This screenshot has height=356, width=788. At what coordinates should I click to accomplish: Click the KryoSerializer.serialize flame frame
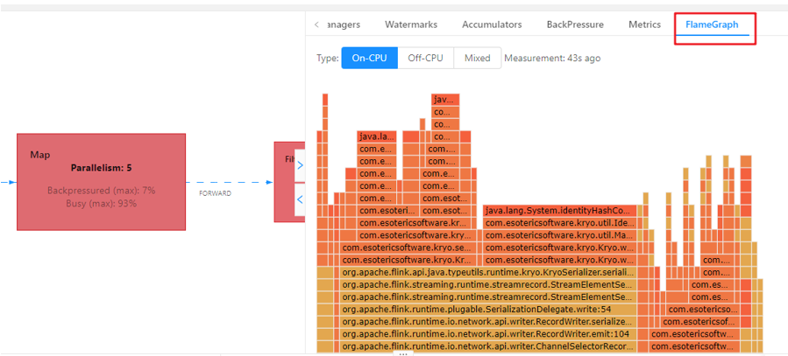pyautogui.click(x=487, y=272)
